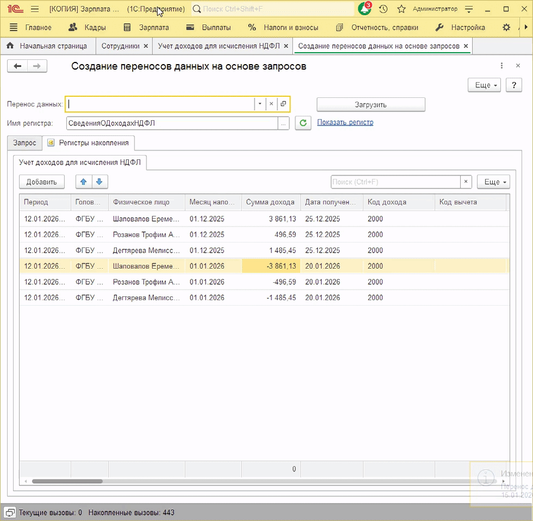
Task: Open the gear settings icon in sections panel
Action: point(506,28)
